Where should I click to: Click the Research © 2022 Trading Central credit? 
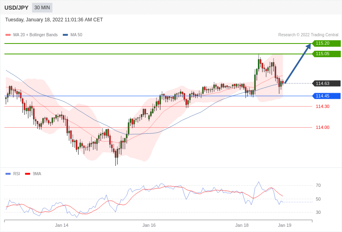[308, 35]
